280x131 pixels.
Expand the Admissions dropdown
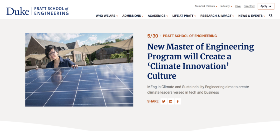pos(133,16)
